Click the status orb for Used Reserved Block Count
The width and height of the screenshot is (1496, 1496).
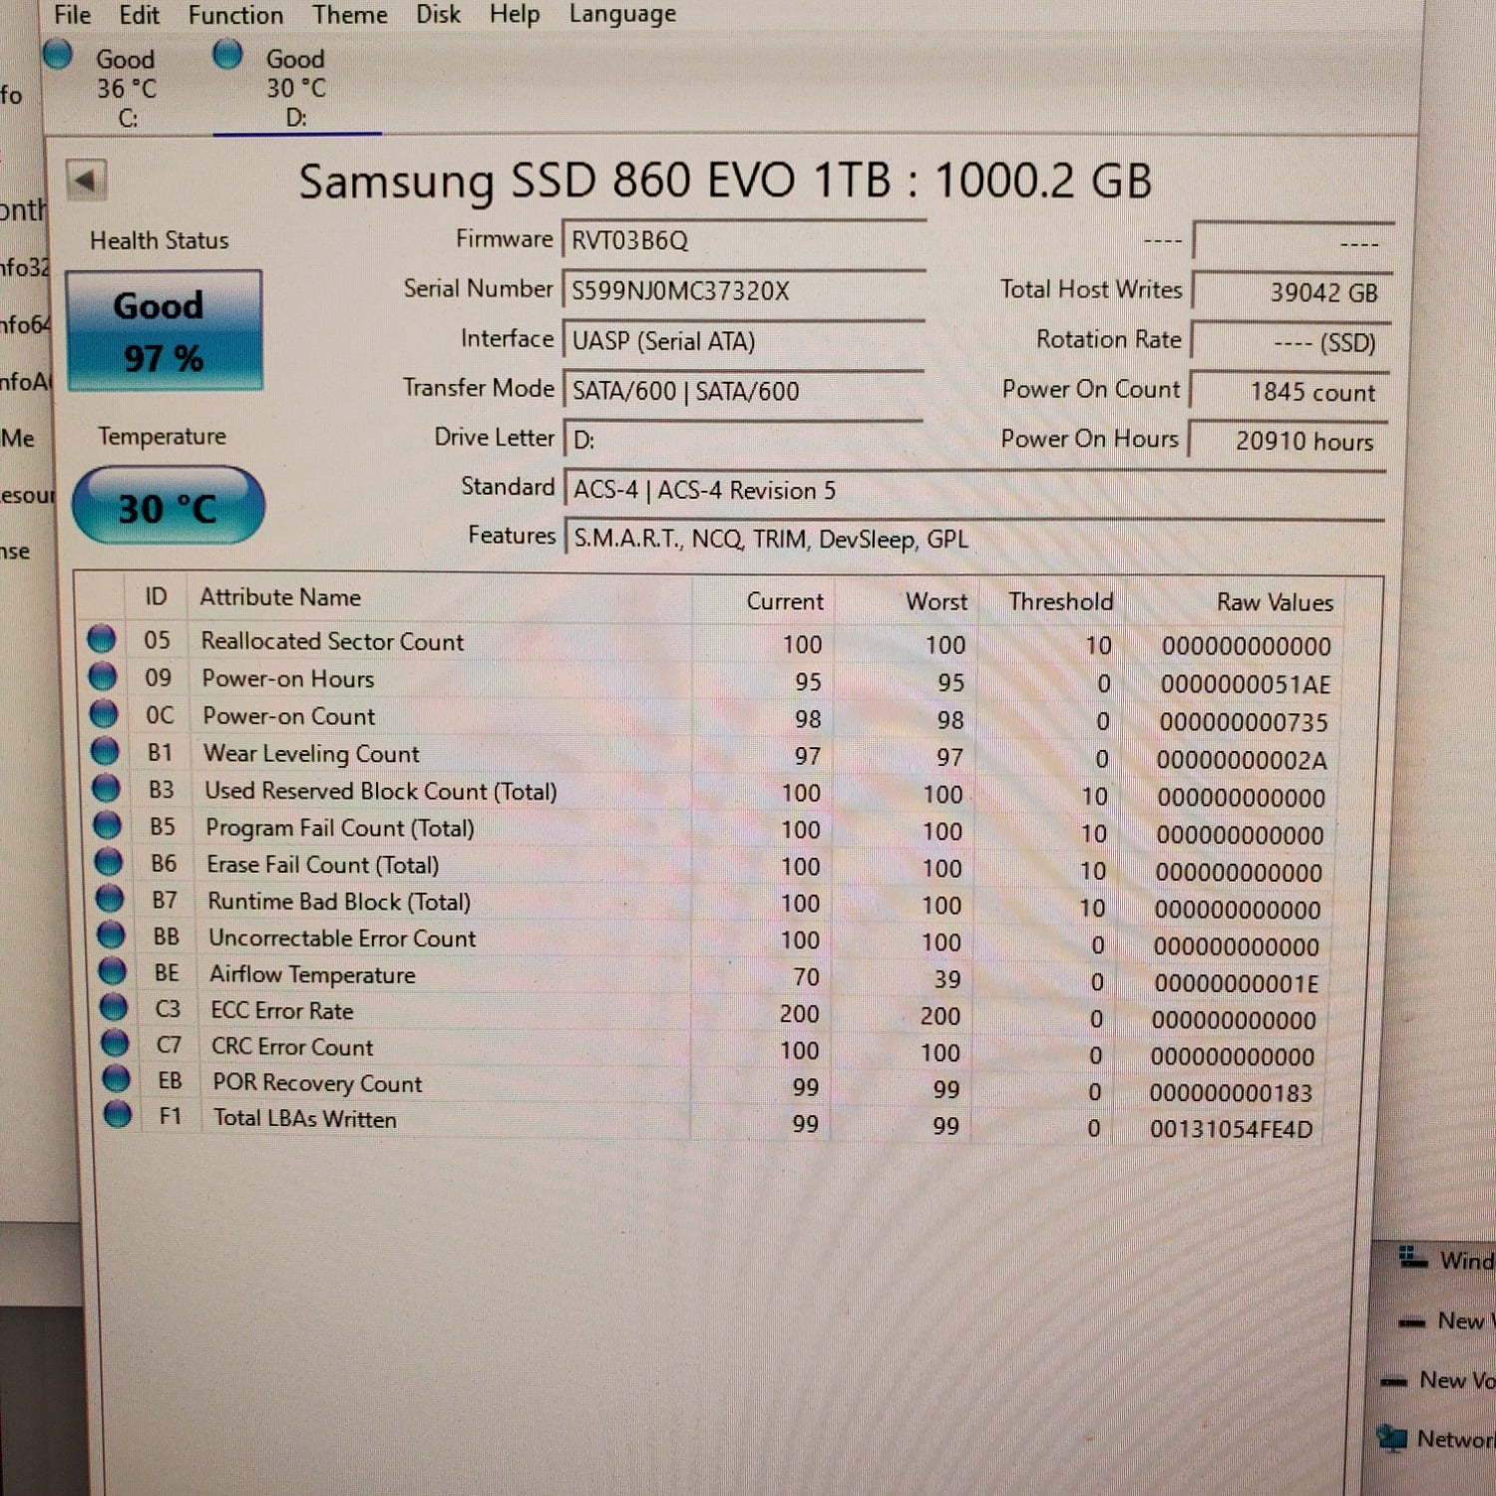[106, 788]
